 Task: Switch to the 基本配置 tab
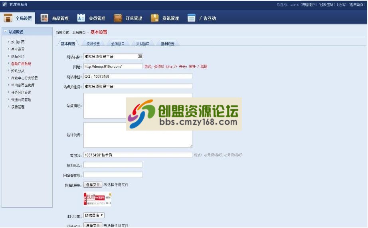(x=68, y=44)
